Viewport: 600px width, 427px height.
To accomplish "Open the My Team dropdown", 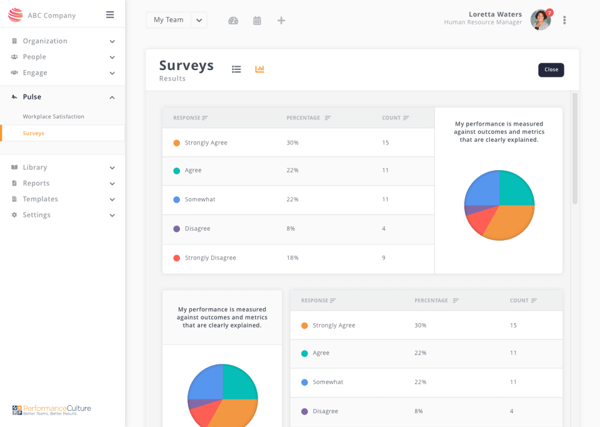I will 176,20.
